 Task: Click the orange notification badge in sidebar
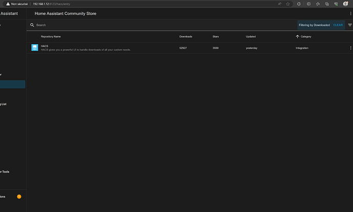(x=19, y=197)
